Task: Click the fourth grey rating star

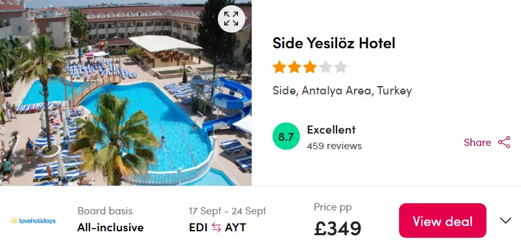Action: (325, 67)
